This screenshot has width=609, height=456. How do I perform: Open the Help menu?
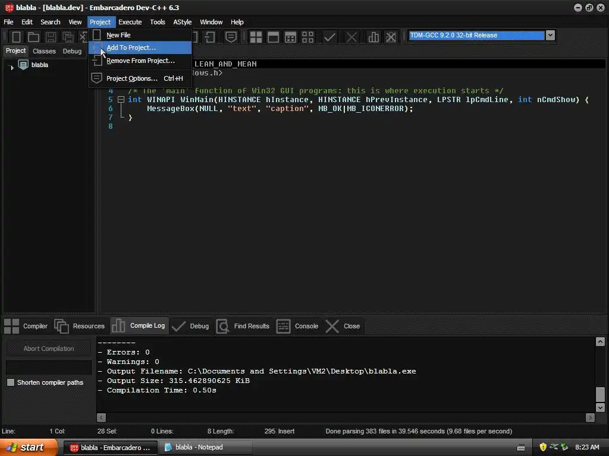coord(237,22)
